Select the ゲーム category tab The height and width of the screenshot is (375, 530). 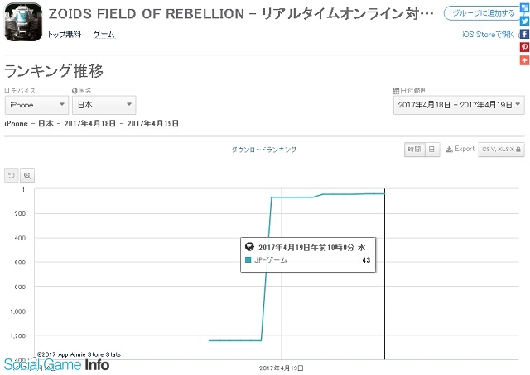point(104,35)
